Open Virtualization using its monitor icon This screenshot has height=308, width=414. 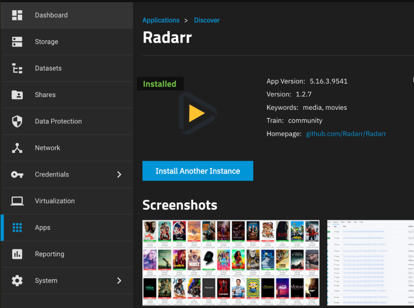tap(17, 201)
